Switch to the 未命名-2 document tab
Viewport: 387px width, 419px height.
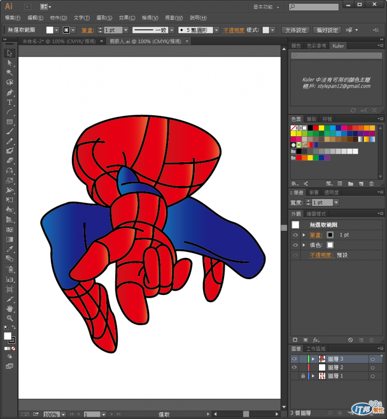(x=57, y=41)
